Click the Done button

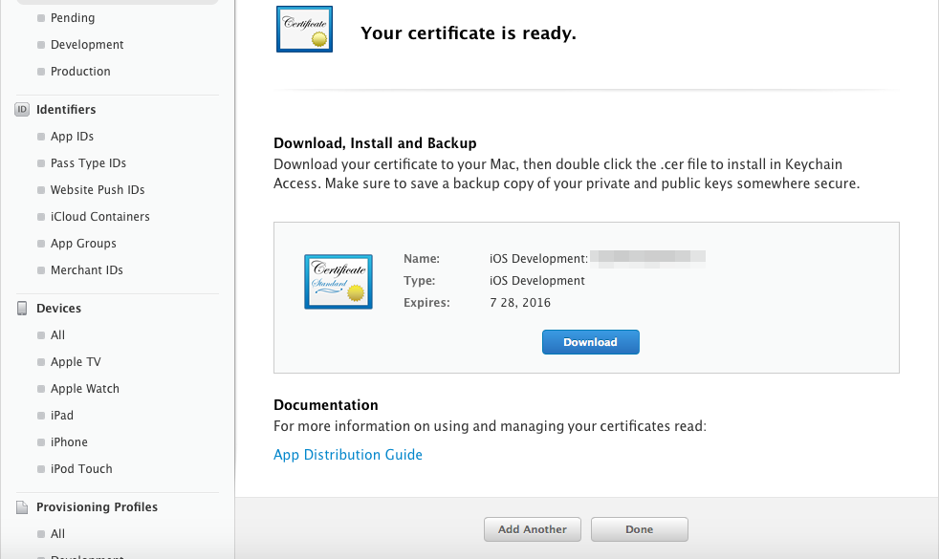click(640, 529)
